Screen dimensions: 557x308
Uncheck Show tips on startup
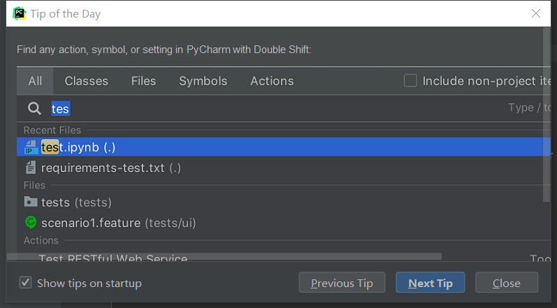[26, 283]
